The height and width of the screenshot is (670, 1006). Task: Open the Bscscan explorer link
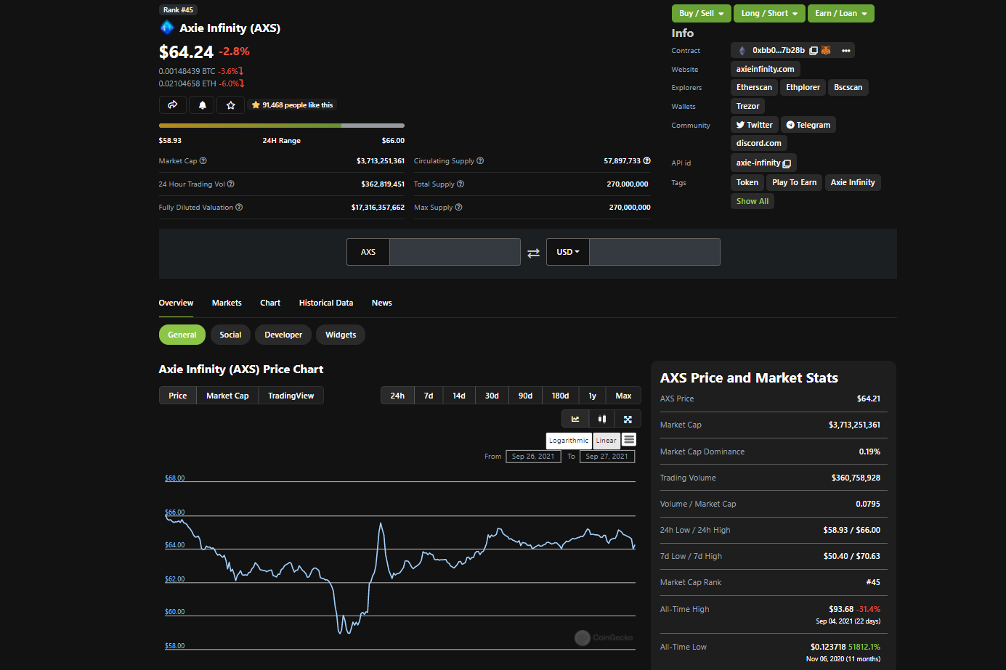click(848, 87)
